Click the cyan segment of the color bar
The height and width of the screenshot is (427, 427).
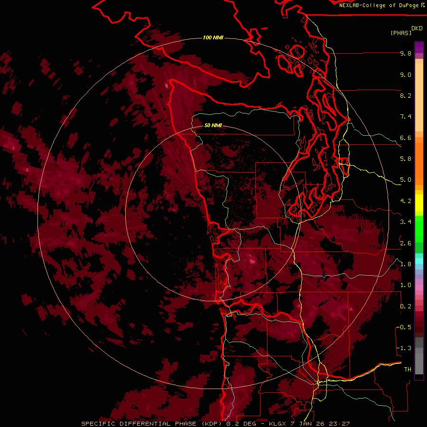(419, 260)
